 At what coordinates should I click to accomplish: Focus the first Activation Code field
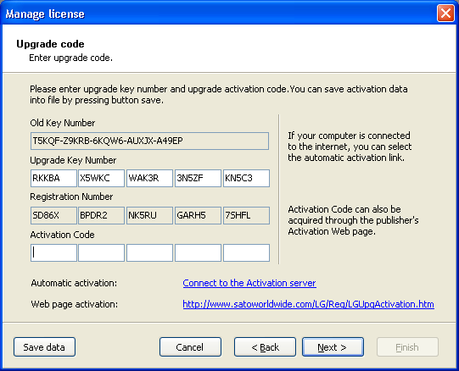point(53,253)
